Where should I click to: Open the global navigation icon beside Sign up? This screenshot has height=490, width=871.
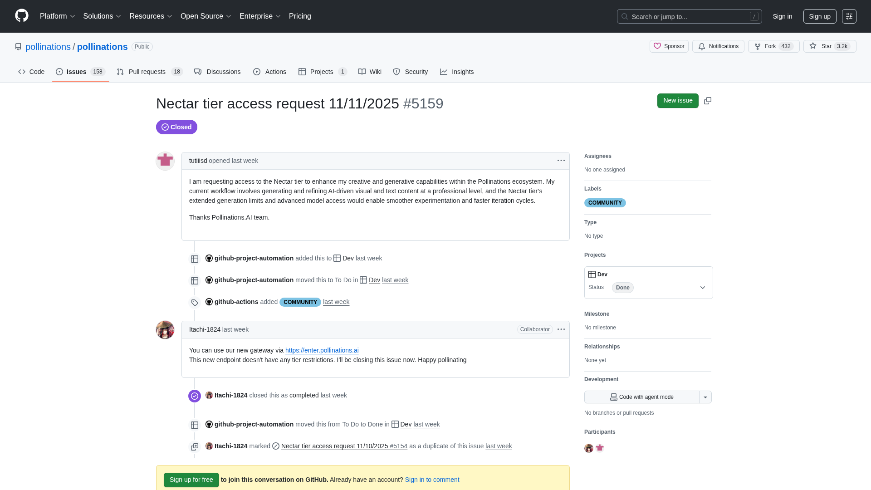point(849,16)
